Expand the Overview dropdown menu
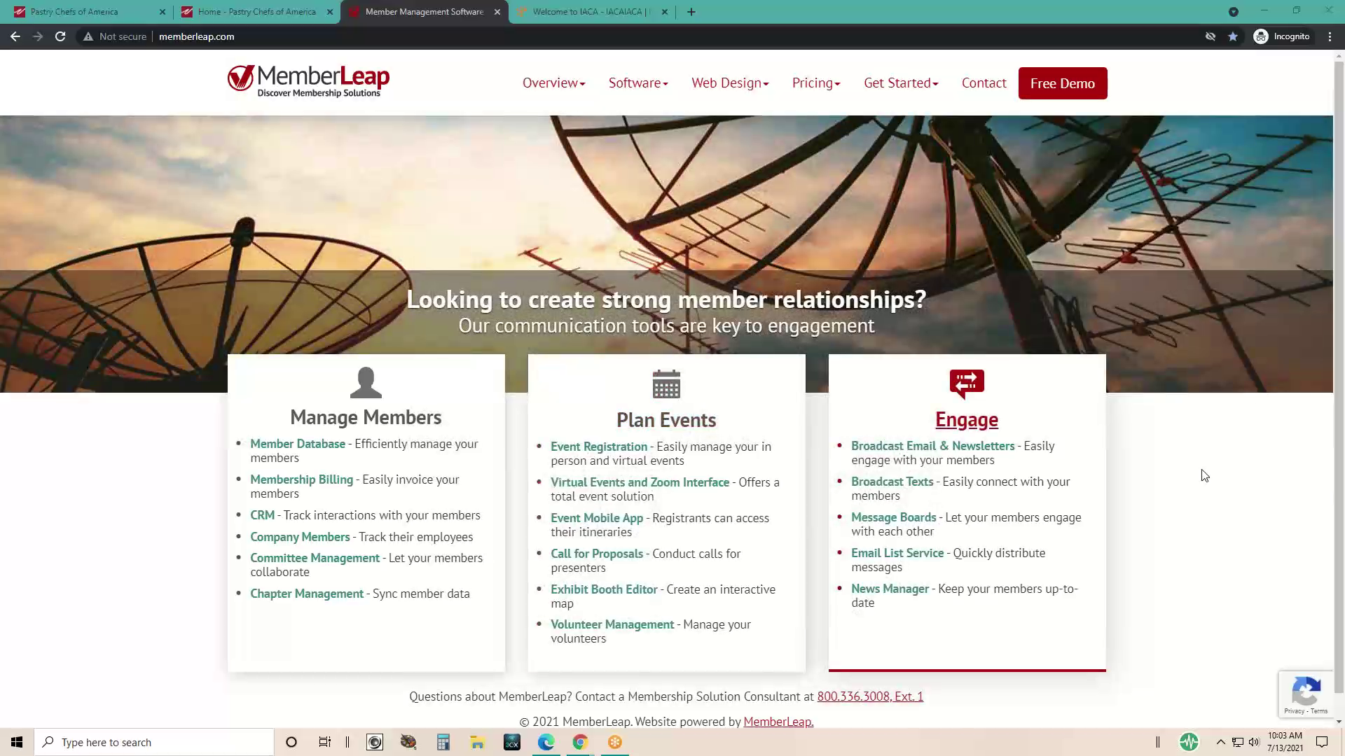The width and height of the screenshot is (1345, 756). coord(553,83)
